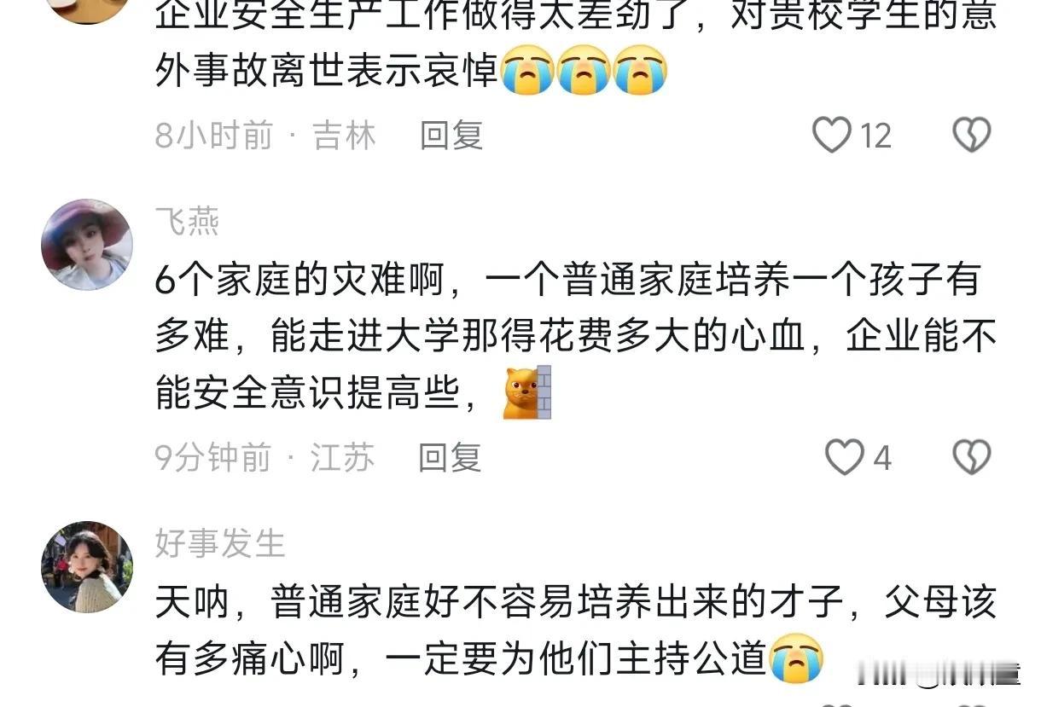Like the comment from 吉林 with 12 likes
1041x707 pixels.
831,136
